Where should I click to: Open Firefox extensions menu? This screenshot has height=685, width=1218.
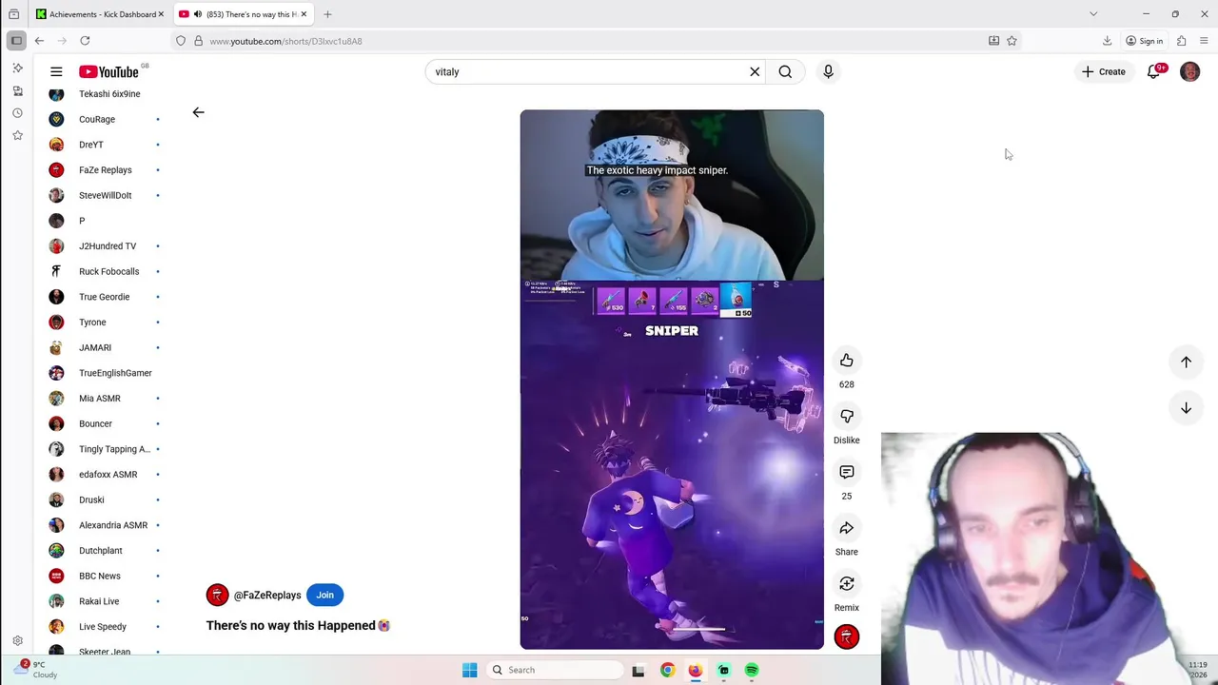pos(1181,41)
